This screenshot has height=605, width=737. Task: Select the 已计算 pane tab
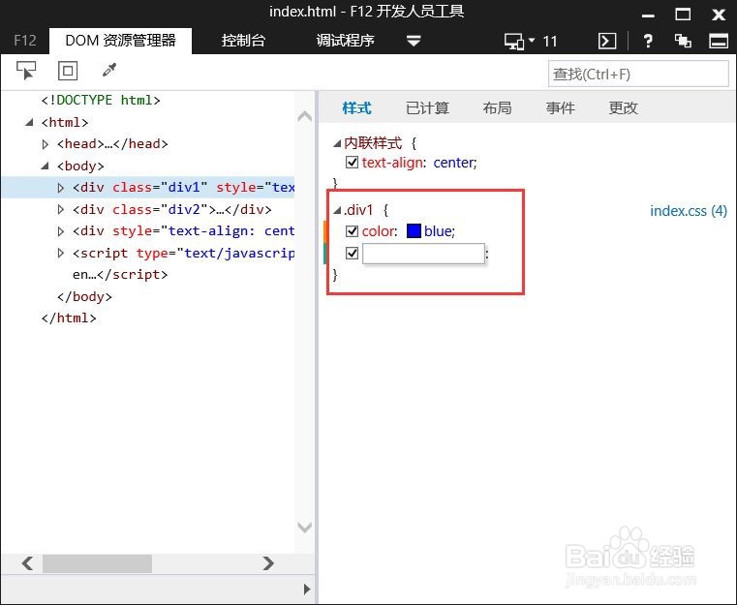427,108
